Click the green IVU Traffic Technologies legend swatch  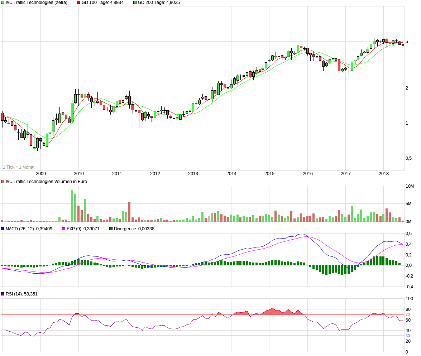tap(3, 3)
